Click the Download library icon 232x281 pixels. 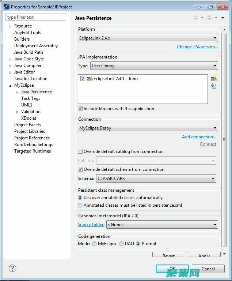(214, 86)
